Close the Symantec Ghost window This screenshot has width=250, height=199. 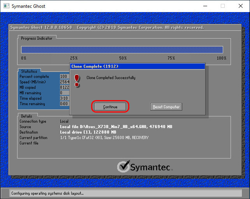point(241,6)
